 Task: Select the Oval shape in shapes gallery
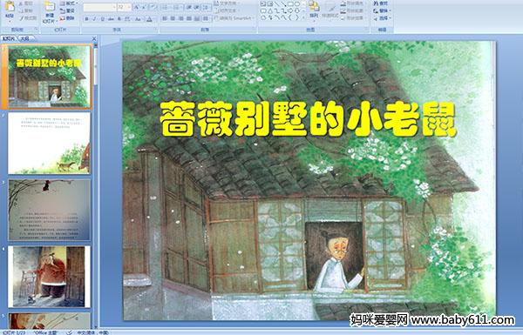(297, 3)
